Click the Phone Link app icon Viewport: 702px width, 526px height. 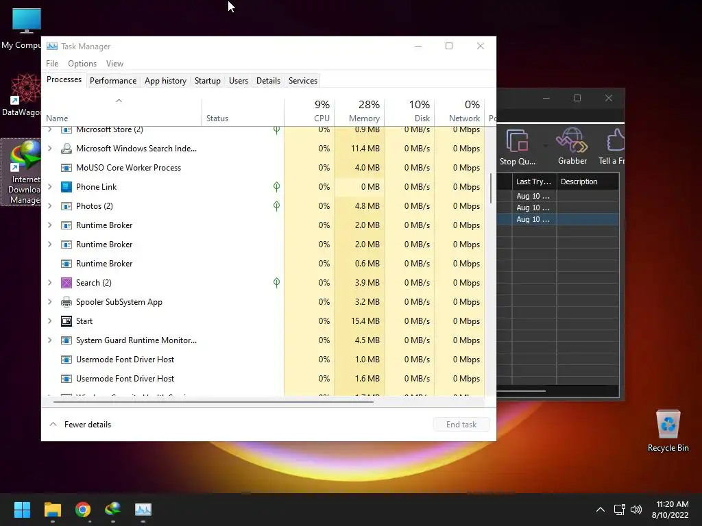pyautogui.click(x=66, y=187)
